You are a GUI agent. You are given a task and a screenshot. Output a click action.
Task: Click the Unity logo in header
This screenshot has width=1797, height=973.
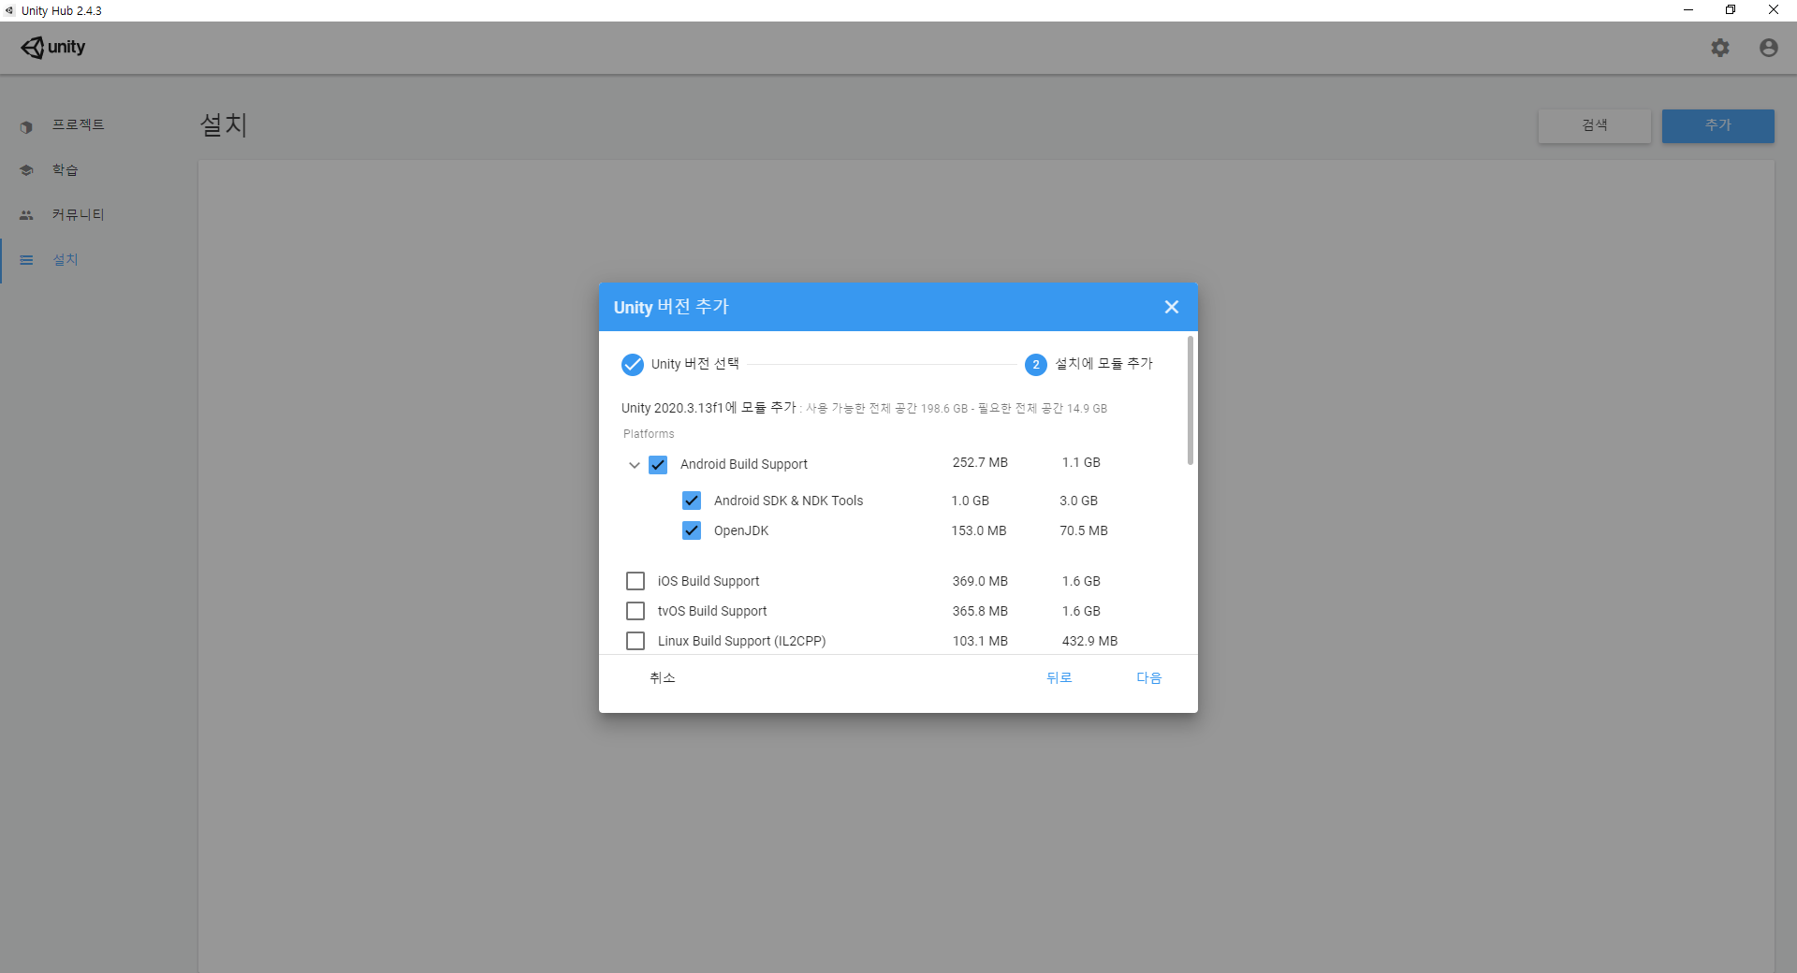[53, 47]
